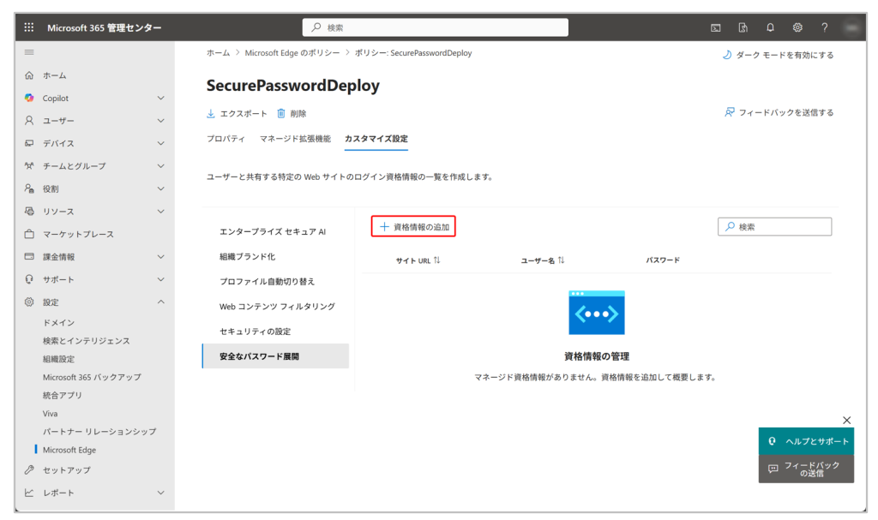Expand the デバイス menu chevron
Screen dimensions: 878x520
tap(160, 143)
